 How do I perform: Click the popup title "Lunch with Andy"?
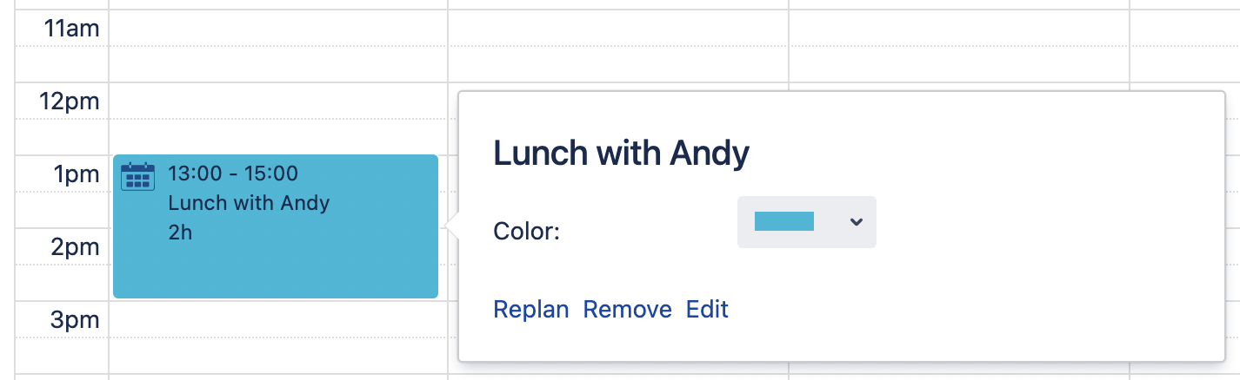621,154
